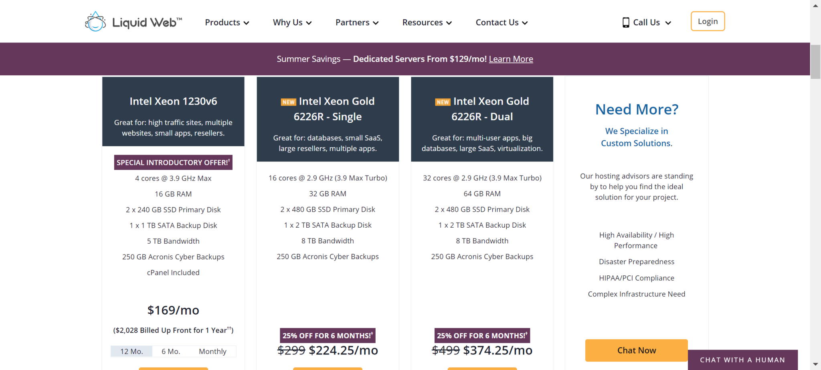Click the 25% off badge above $224.25/mo

(x=328, y=336)
